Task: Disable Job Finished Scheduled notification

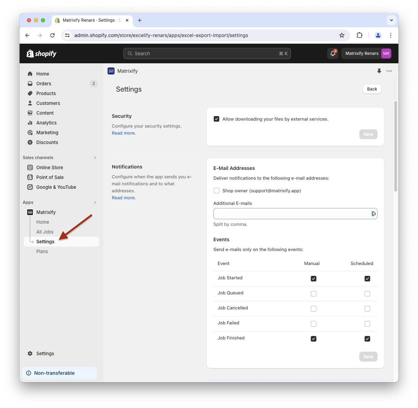Action: click(x=367, y=339)
